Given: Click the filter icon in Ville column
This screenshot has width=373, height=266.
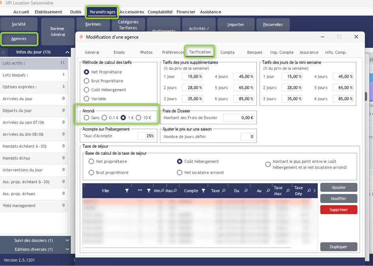Looking at the screenshot, I should [127, 191].
